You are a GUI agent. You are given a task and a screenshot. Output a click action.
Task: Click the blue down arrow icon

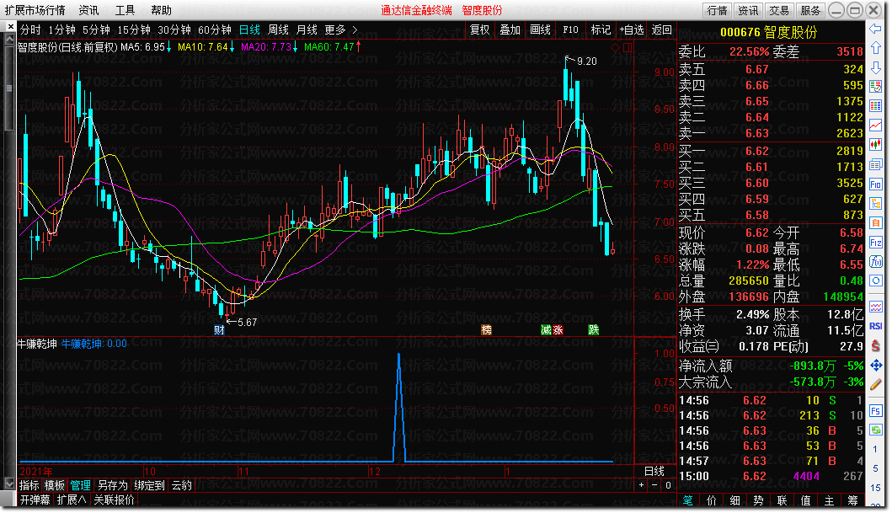tap(875, 67)
